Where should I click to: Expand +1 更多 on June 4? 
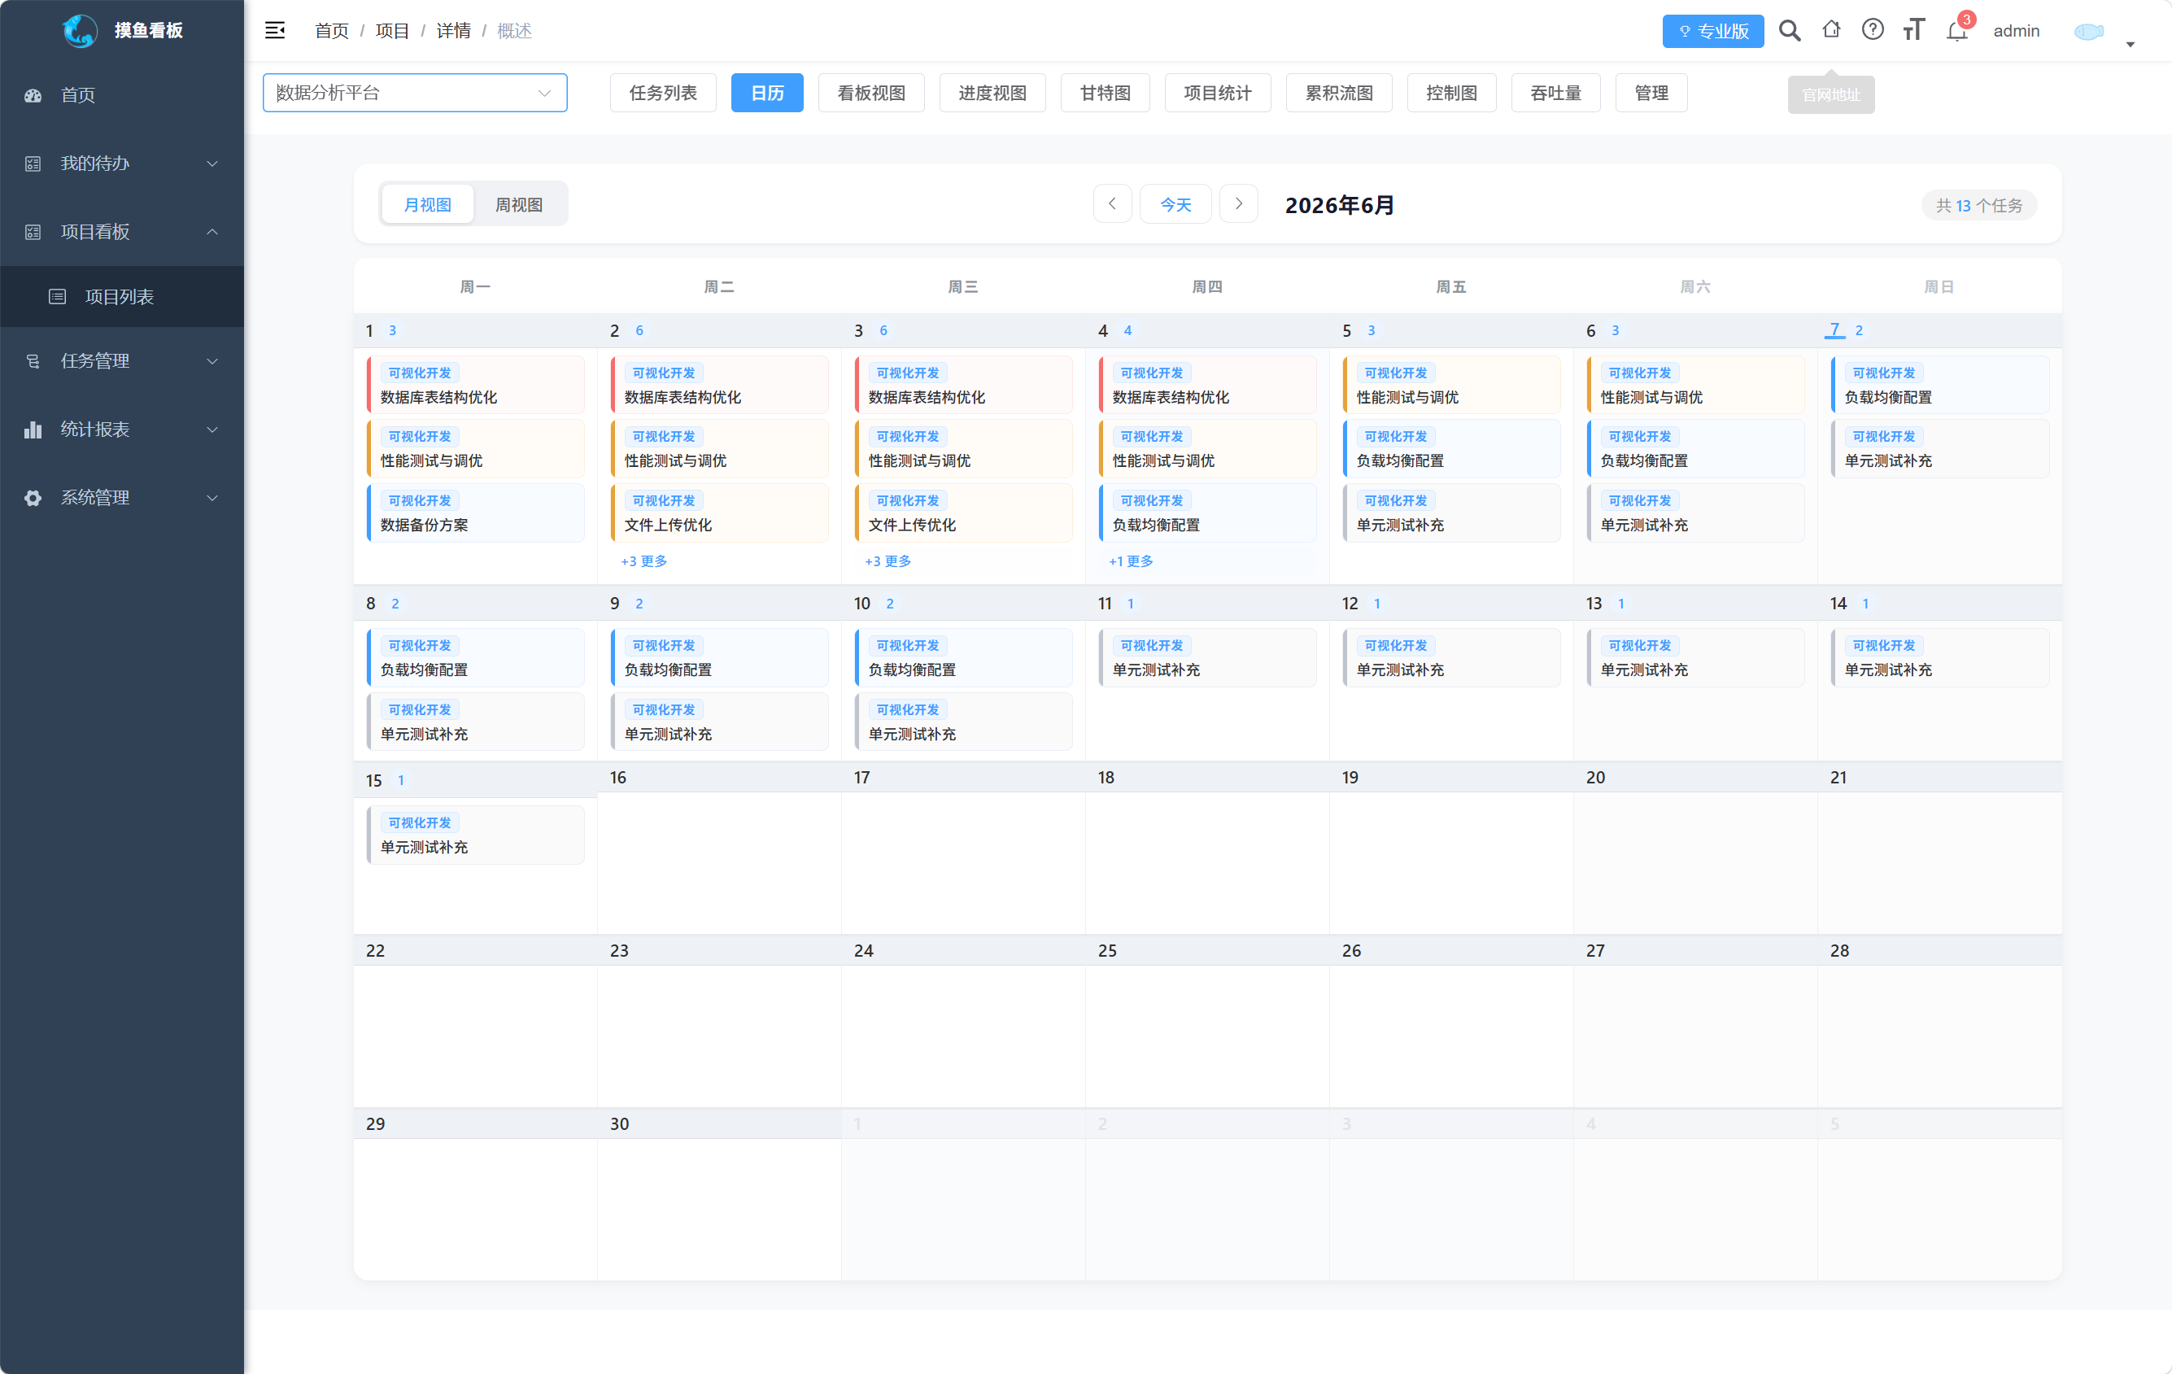coord(1131,561)
